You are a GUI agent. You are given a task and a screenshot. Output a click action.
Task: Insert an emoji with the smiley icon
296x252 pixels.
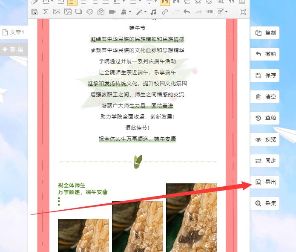(x=209, y=2)
